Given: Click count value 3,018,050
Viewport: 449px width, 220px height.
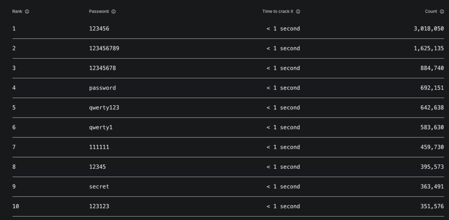Looking at the screenshot, I should tap(429, 28).
